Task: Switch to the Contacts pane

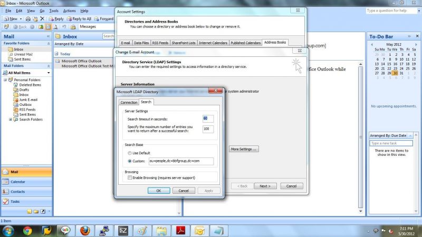Action: click(26, 192)
